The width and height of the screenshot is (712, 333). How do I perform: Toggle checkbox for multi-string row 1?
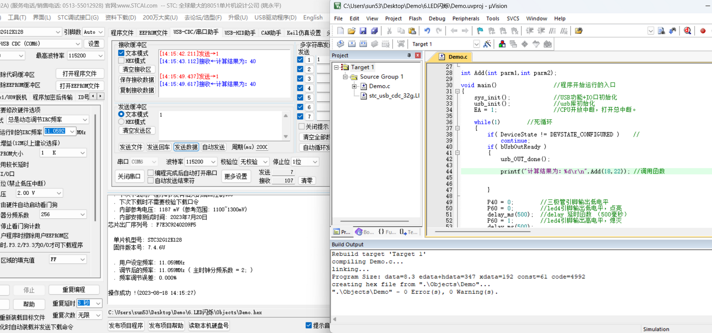coord(300,59)
